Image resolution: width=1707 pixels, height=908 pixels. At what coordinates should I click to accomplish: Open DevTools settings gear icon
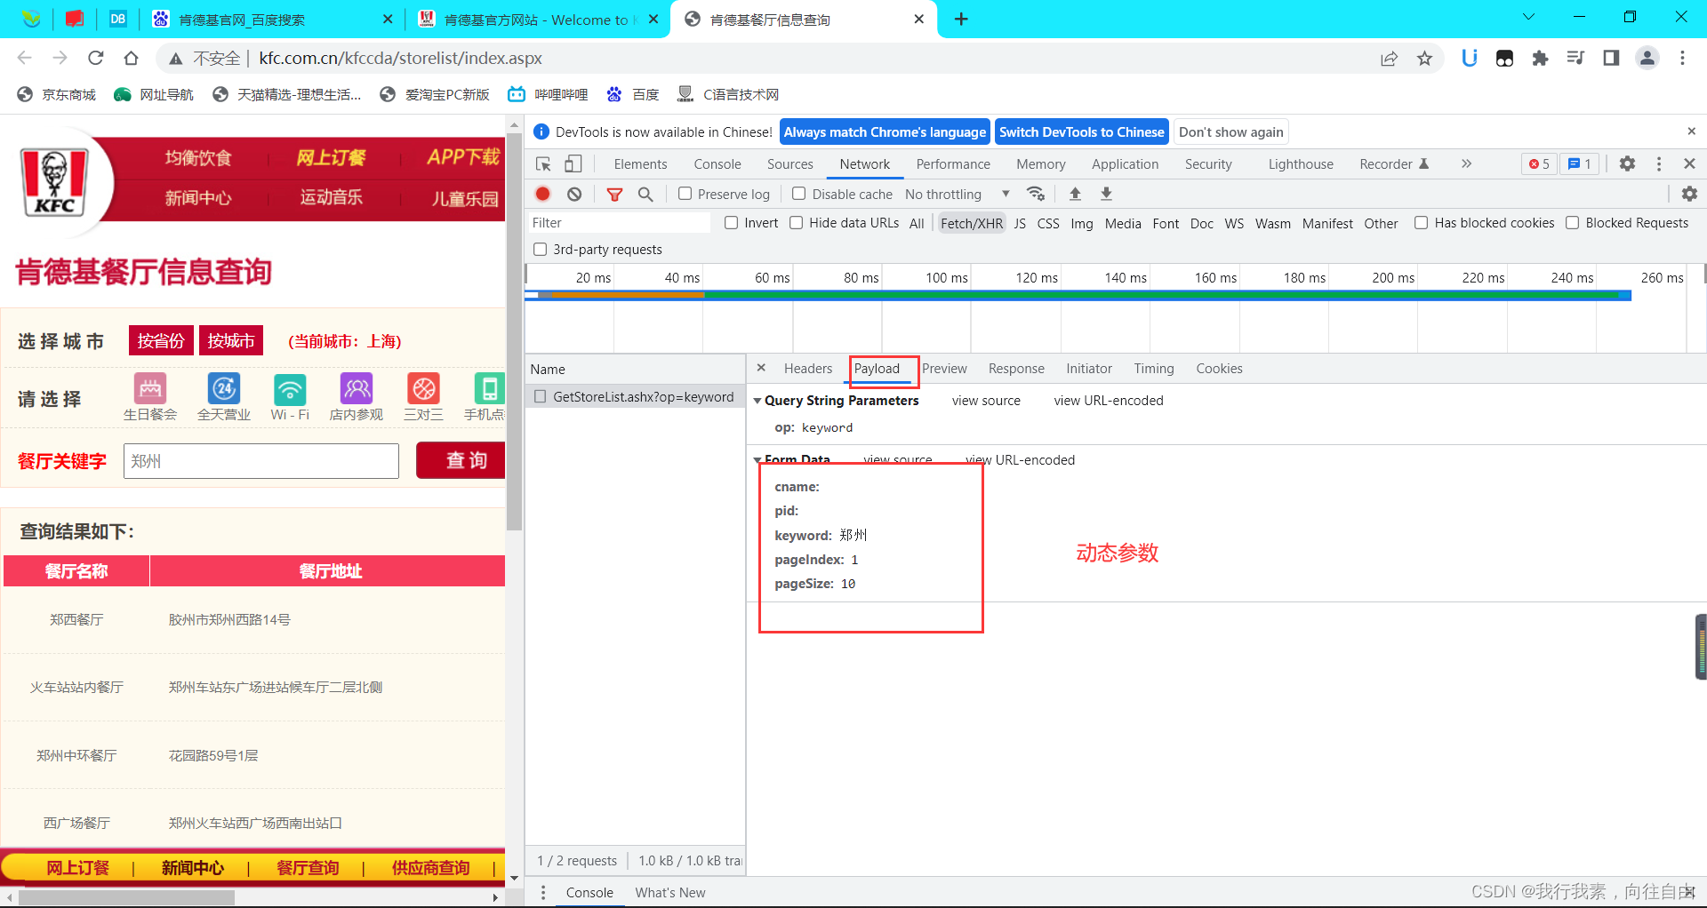pyautogui.click(x=1627, y=164)
